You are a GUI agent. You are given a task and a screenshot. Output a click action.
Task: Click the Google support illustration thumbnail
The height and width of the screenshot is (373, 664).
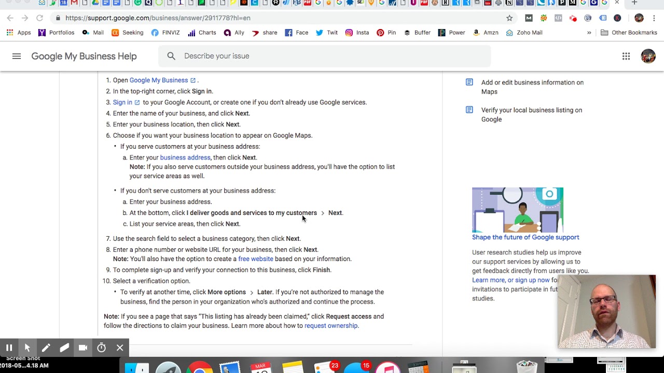coord(518,210)
